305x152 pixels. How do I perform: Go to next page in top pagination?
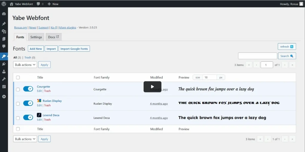pyautogui.click(x=285, y=65)
